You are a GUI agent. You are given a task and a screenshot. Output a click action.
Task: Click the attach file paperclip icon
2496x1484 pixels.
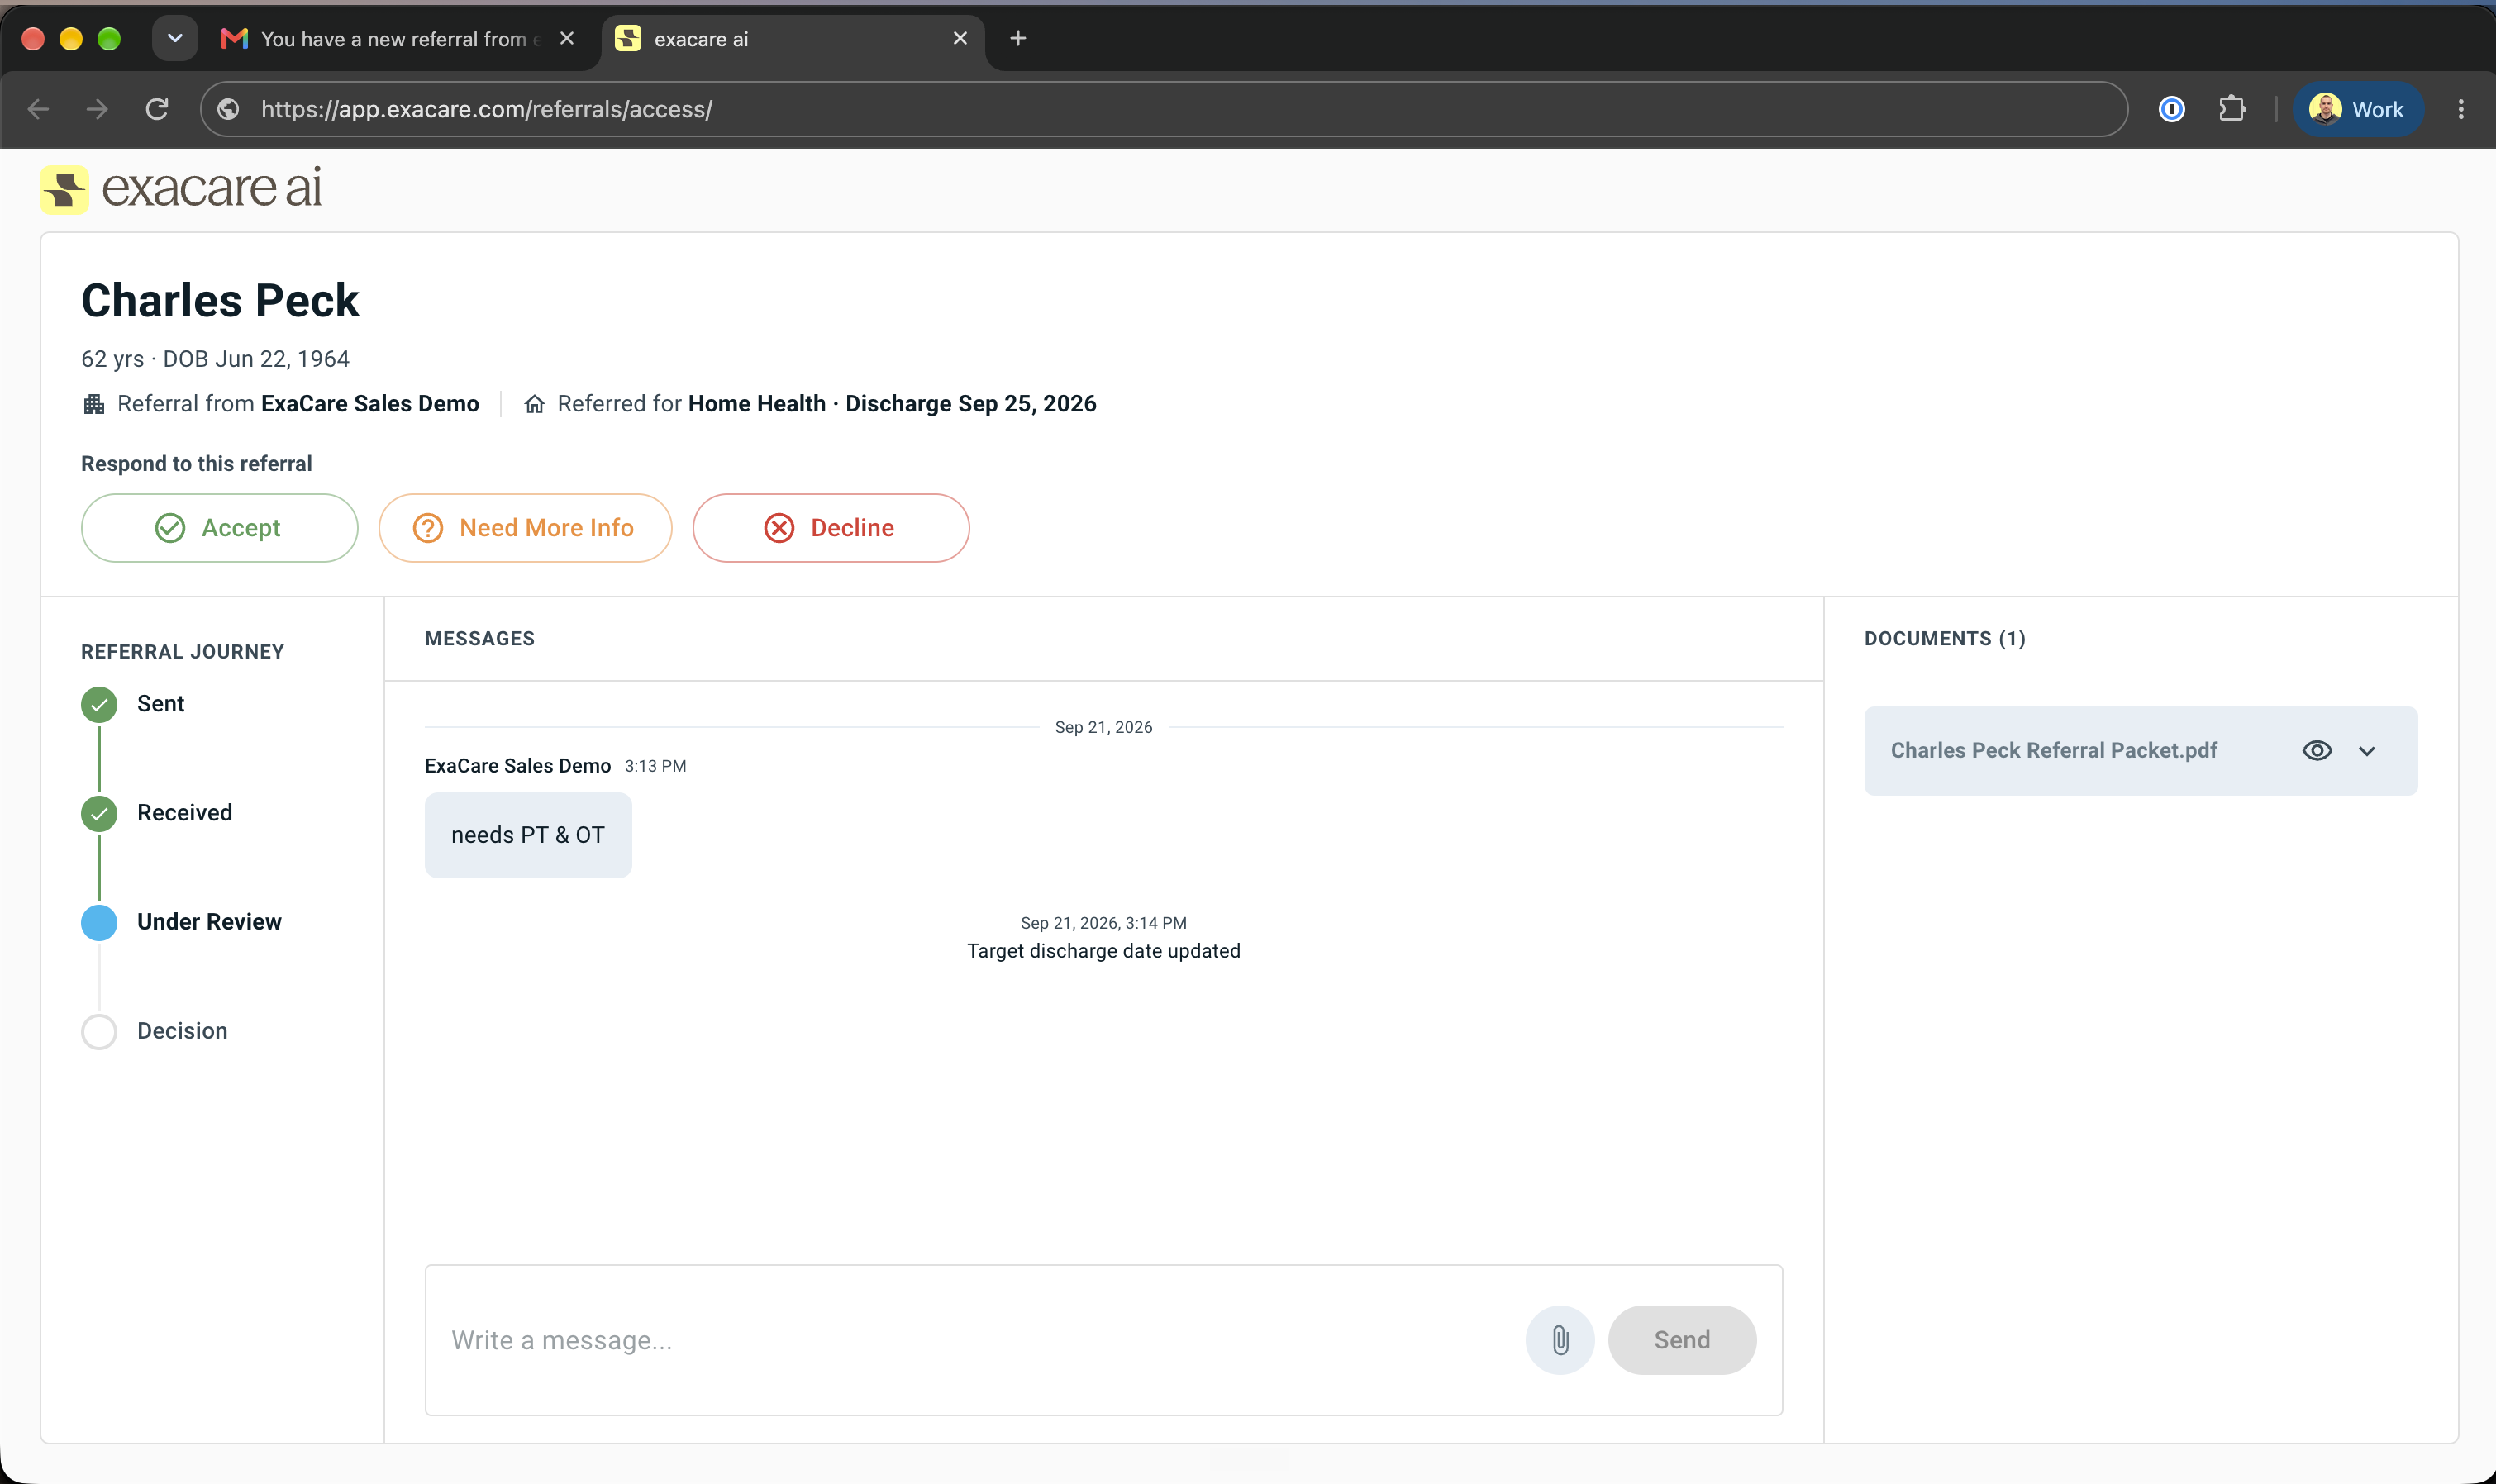click(x=1560, y=1339)
